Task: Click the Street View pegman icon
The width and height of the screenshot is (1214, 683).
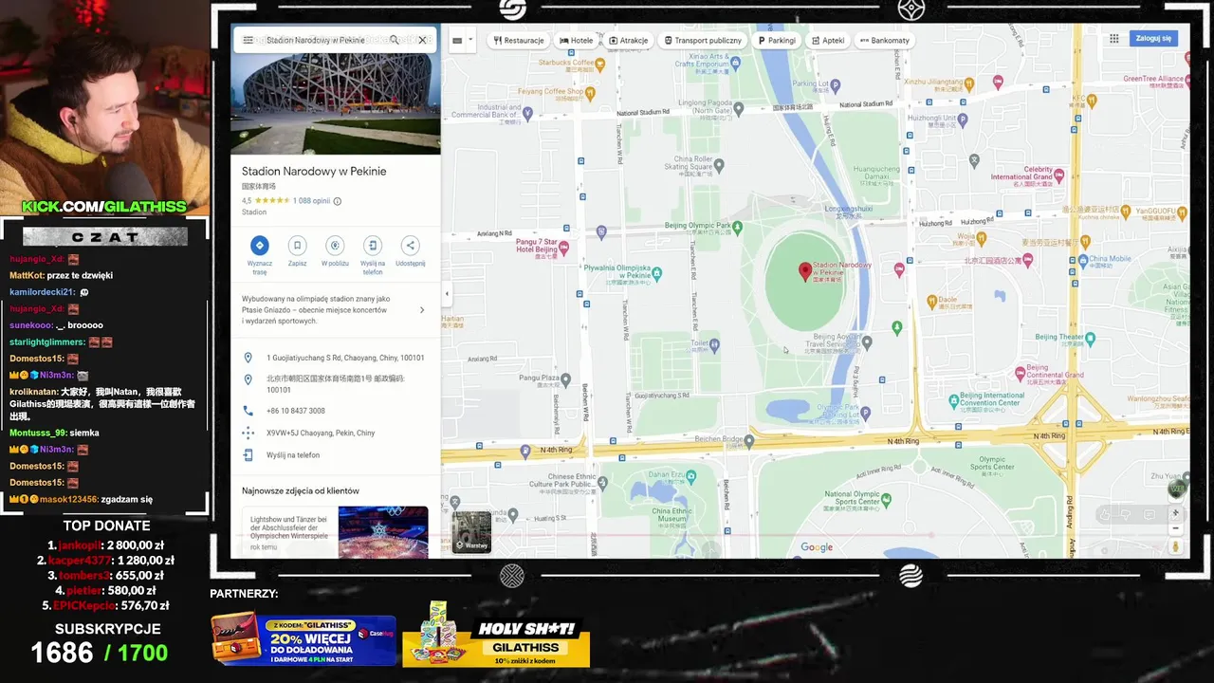Action: point(1176,546)
